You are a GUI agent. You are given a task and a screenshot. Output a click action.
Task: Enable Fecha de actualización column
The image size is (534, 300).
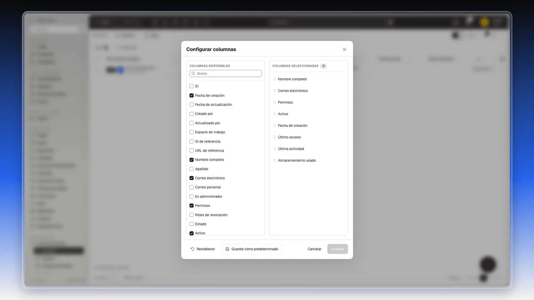pyautogui.click(x=191, y=105)
